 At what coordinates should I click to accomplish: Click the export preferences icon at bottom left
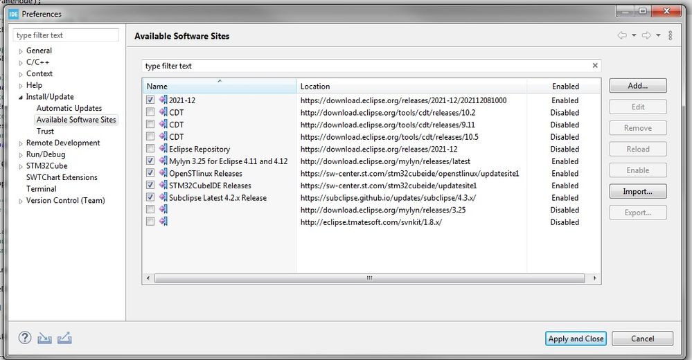pyautogui.click(x=64, y=338)
